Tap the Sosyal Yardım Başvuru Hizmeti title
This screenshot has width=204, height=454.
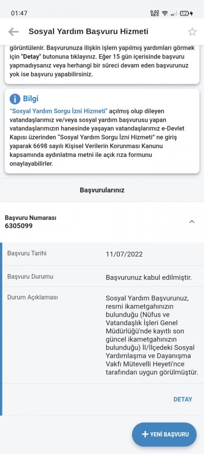88,31
